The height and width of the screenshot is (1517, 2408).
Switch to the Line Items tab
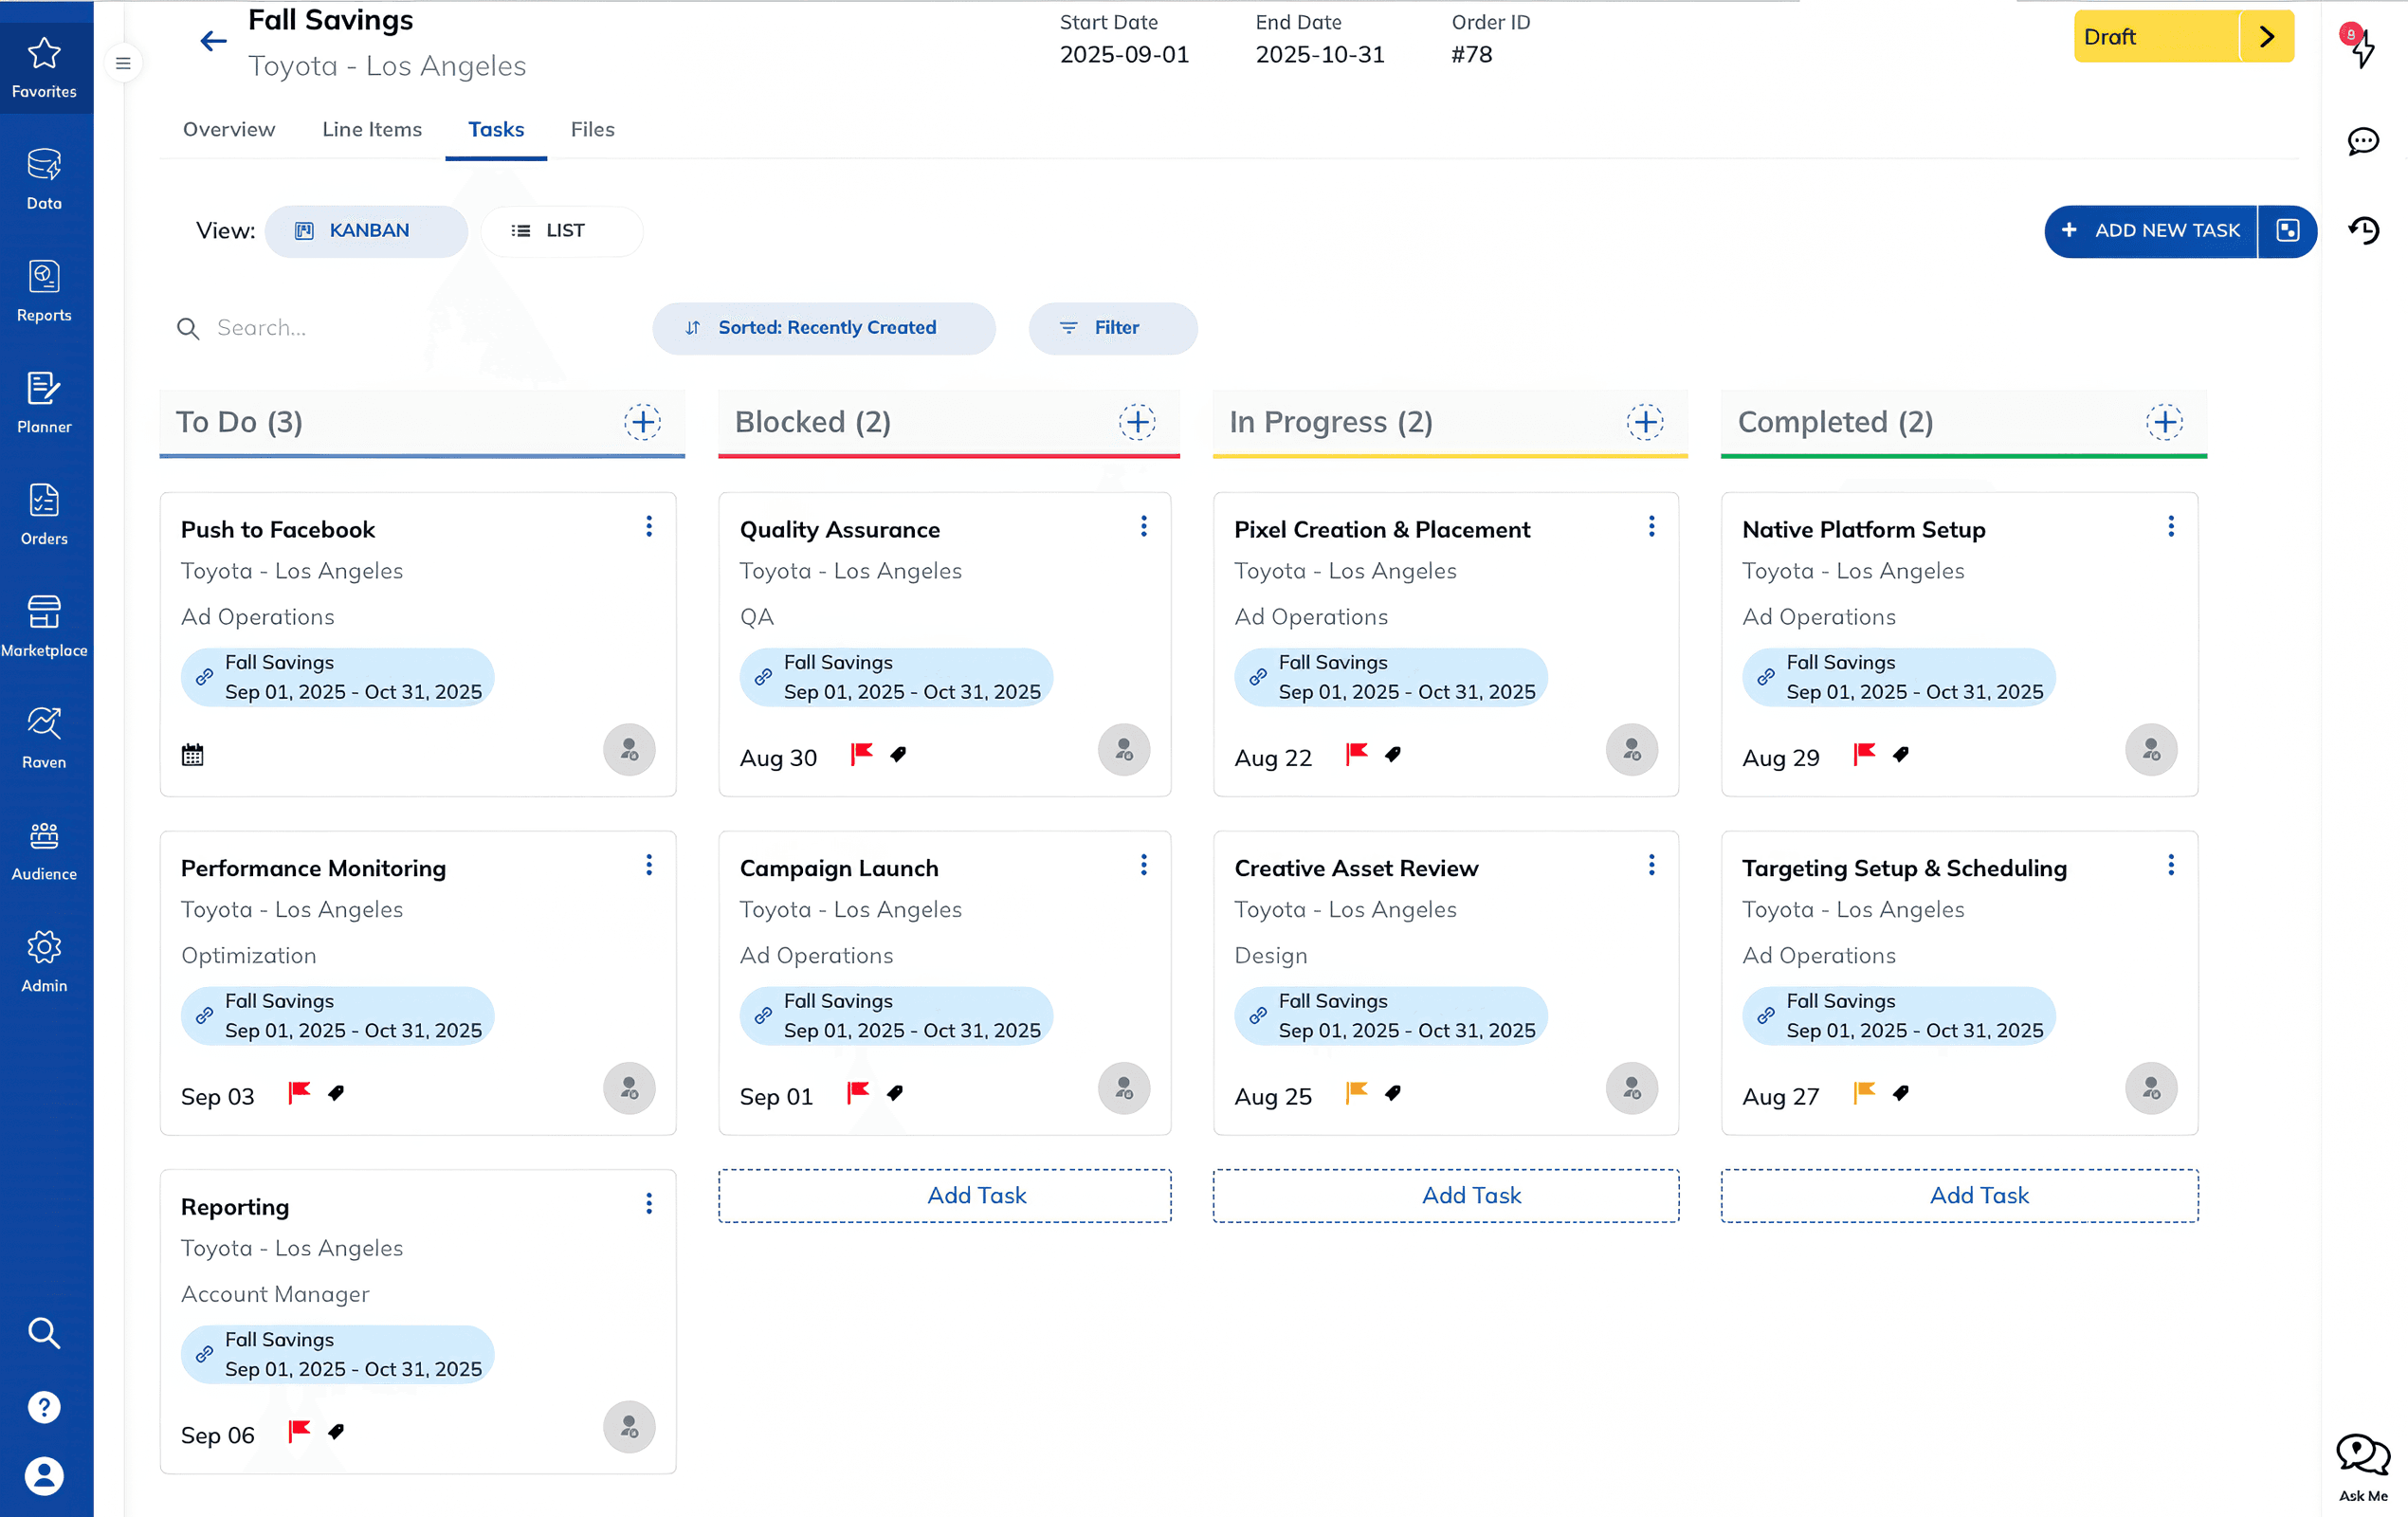(x=372, y=129)
